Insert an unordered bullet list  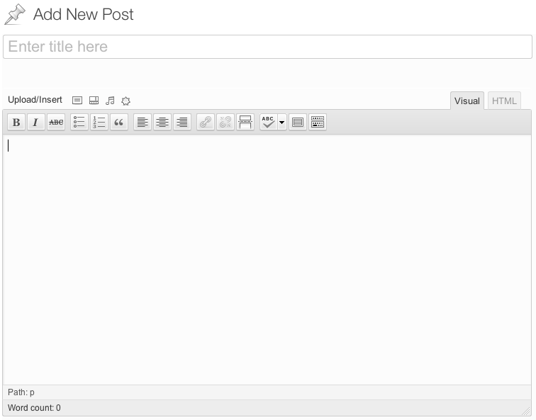[x=79, y=123]
